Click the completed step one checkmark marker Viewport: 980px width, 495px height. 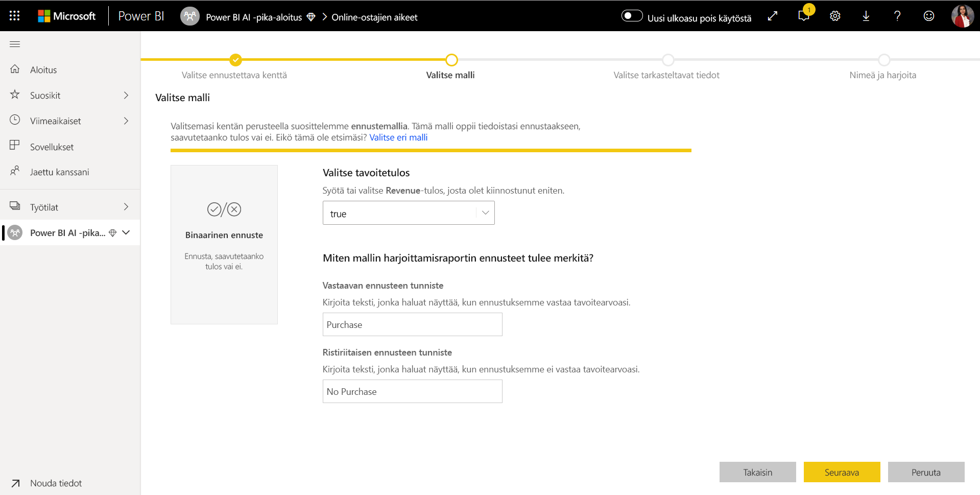click(x=235, y=60)
